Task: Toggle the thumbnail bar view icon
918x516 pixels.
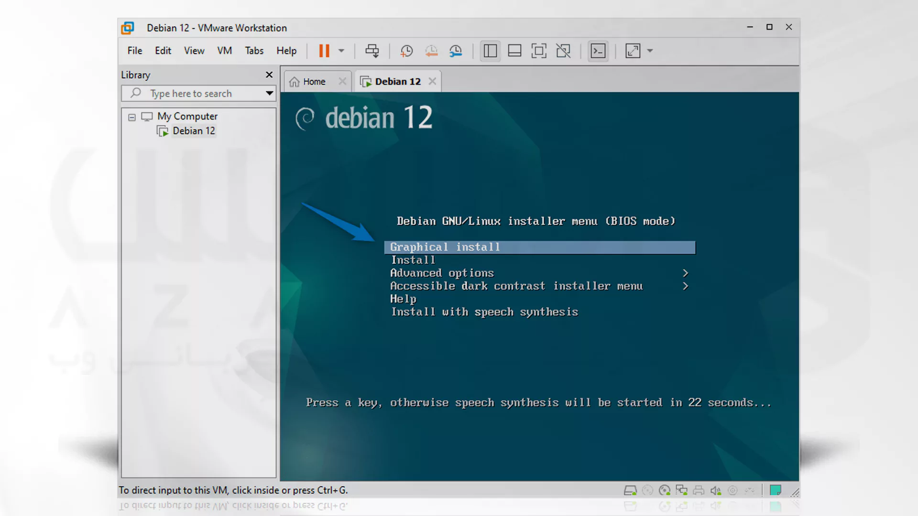Action: pyautogui.click(x=514, y=51)
